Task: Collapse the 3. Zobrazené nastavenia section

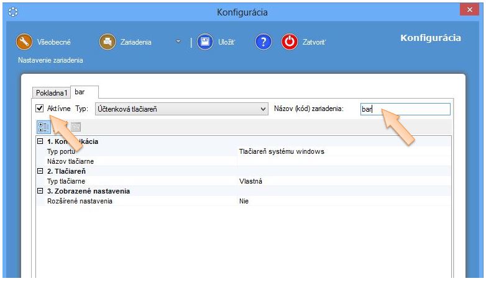Action: [x=40, y=191]
